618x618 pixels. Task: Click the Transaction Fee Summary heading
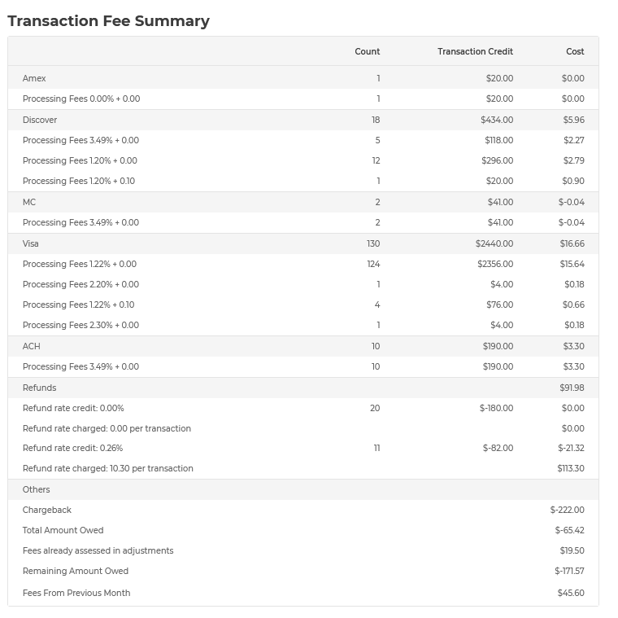click(109, 21)
